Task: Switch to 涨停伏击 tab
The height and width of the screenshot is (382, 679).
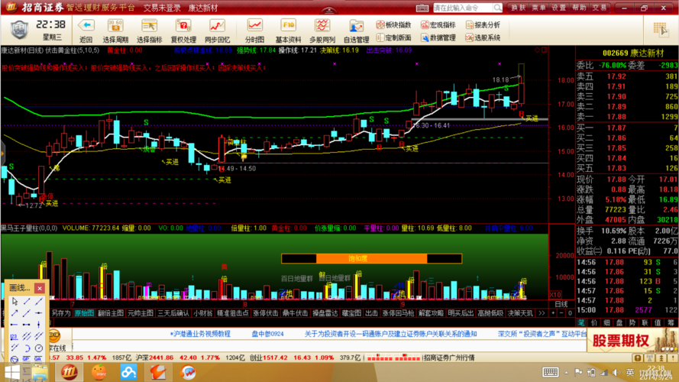Action: pyautogui.click(x=266, y=313)
